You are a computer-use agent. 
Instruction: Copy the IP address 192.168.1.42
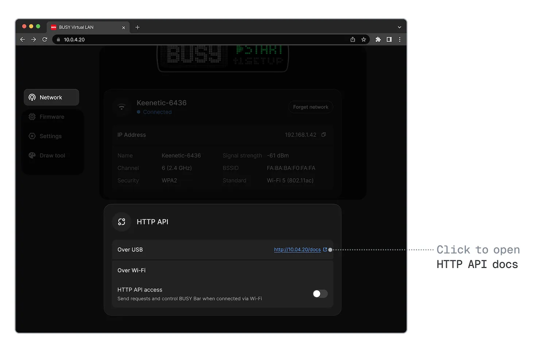pos(323,135)
